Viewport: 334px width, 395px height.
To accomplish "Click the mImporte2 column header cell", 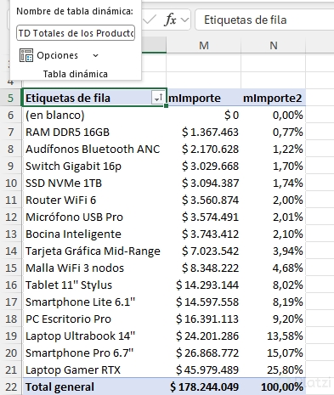I will pyautogui.click(x=274, y=98).
